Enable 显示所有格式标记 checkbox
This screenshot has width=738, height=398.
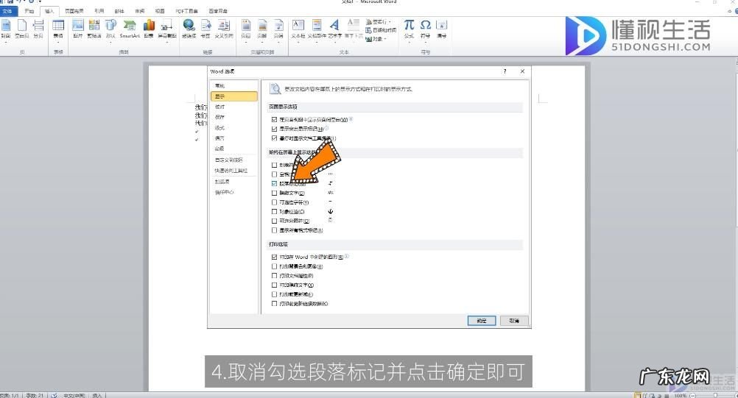[275, 230]
